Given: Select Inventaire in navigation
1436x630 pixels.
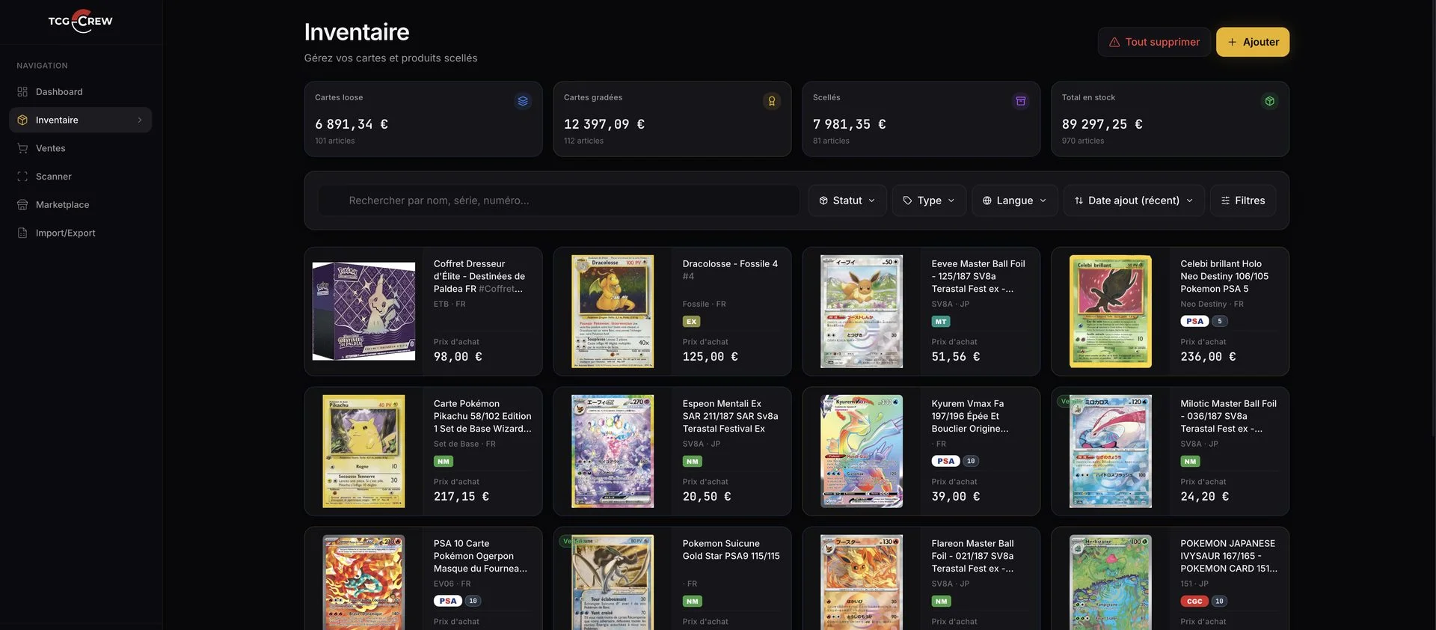Looking at the screenshot, I should coord(81,120).
